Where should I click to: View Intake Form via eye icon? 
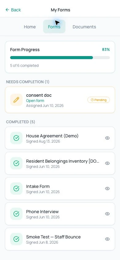[x=107, y=189]
